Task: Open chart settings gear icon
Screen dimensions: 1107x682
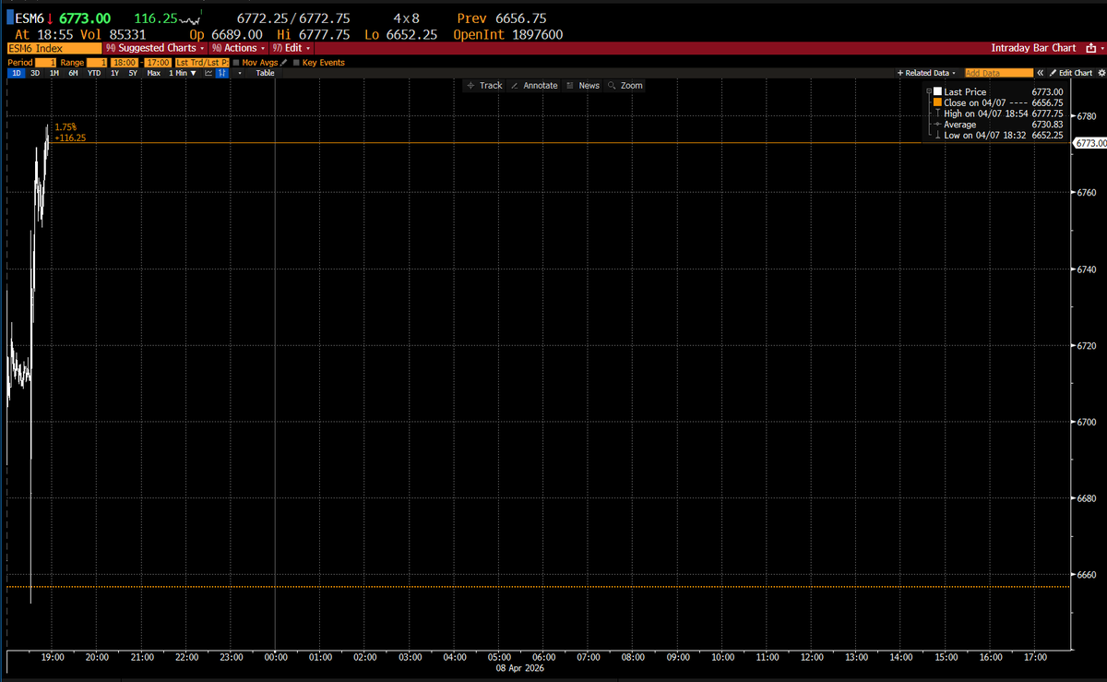Action: [x=1101, y=73]
